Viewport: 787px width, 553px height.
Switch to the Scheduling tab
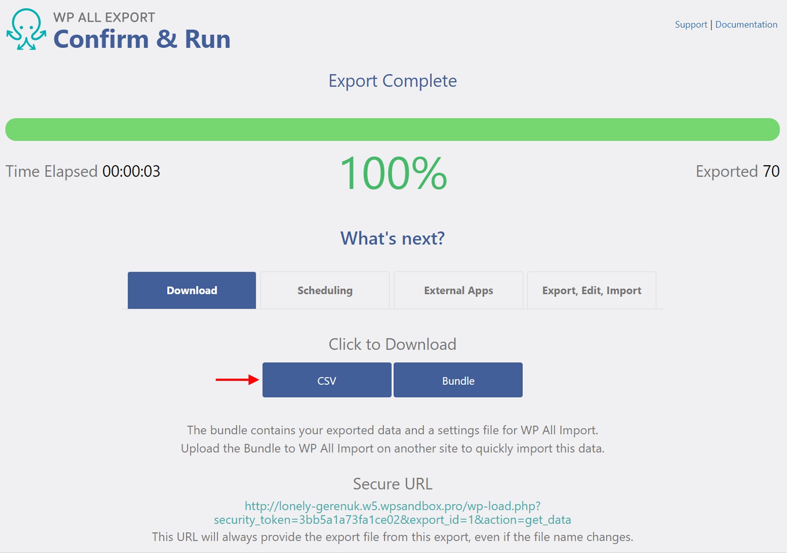[325, 291]
